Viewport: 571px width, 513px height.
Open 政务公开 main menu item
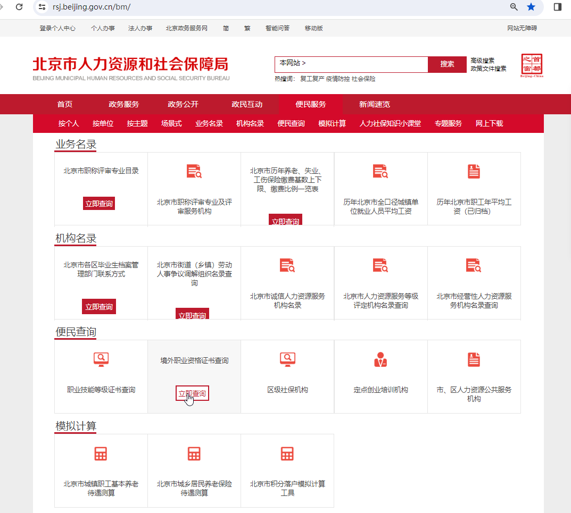[183, 104]
